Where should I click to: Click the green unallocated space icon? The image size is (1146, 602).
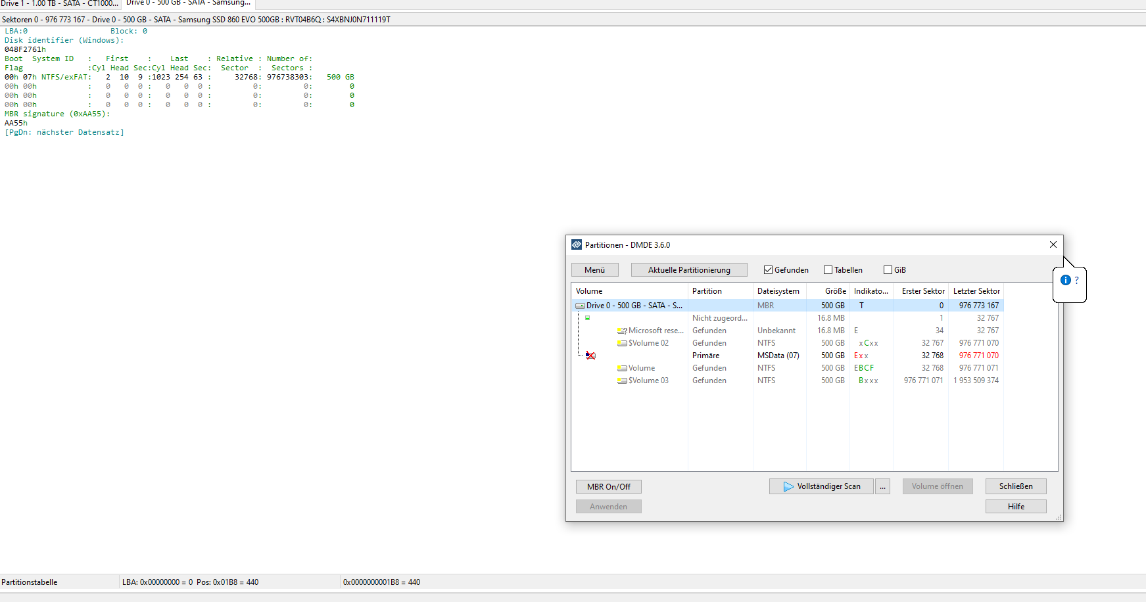[x=587, y=317]
